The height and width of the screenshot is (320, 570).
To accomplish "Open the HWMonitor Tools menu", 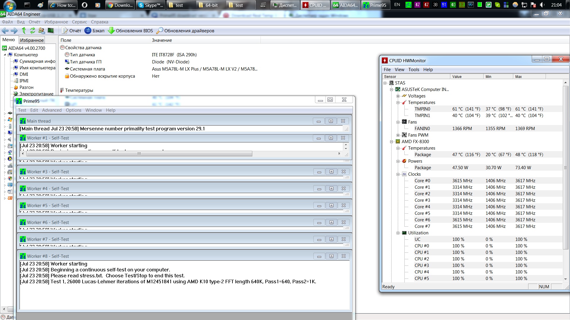I will (x=414, y=70).
